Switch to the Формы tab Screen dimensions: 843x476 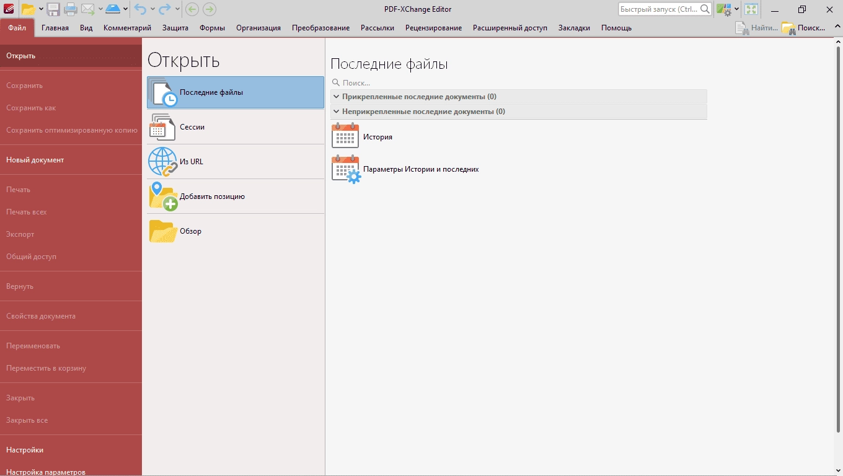[213, 28]
